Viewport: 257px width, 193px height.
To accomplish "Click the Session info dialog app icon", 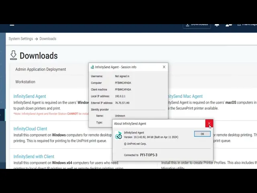I will (x=92, y=67).
